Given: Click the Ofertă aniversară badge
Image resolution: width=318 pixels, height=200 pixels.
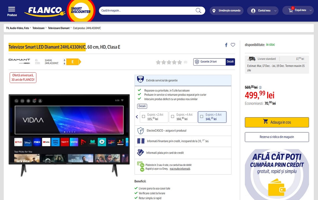Looking at the screenshot, I should [x=23, y=78].
